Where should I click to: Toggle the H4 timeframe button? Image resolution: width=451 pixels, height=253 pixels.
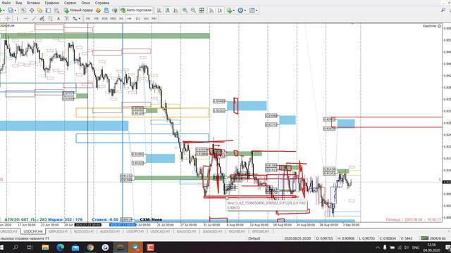[x=129, y=18]
